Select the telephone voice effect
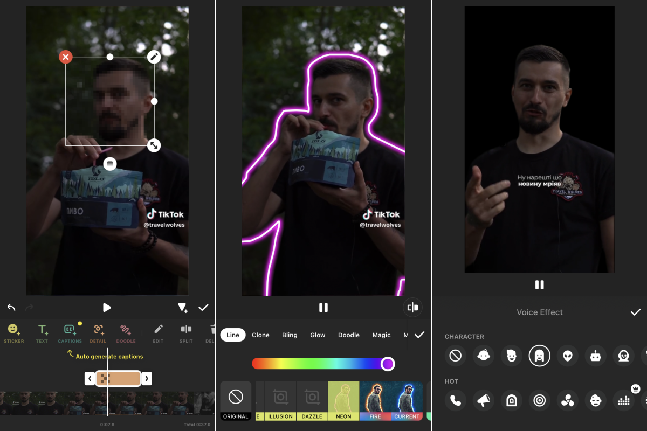647x431 pixels. coord(456,400)
